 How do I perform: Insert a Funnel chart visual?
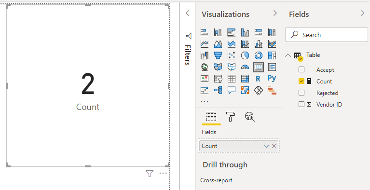pos(218,55)
